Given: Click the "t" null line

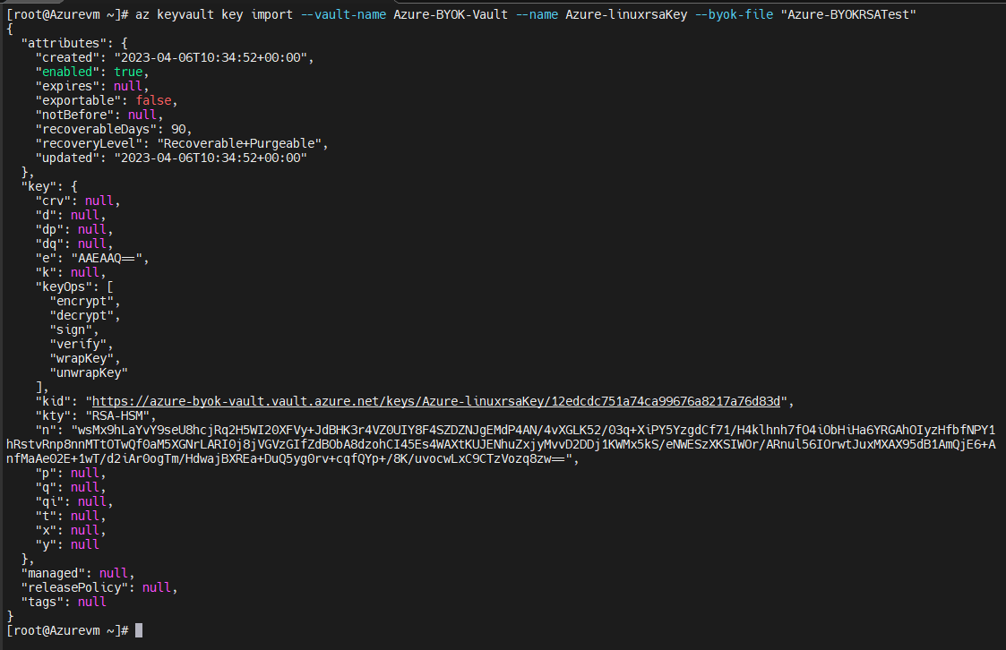Looking at the screenshot, I should [x=70, y=516].
